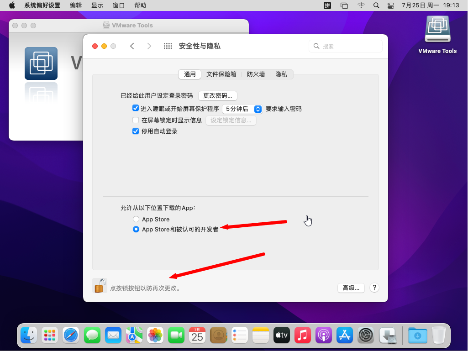Viewport: 468px width, 351px height.
Task: Open Pinyin input method menu bar icon
Action: [327, 5]
